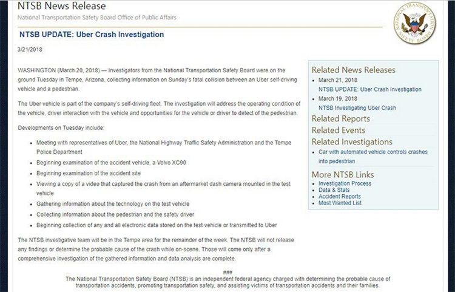Visit the Investigation Process link
This screenshot has width=455, height=292.
coord(345,183)
